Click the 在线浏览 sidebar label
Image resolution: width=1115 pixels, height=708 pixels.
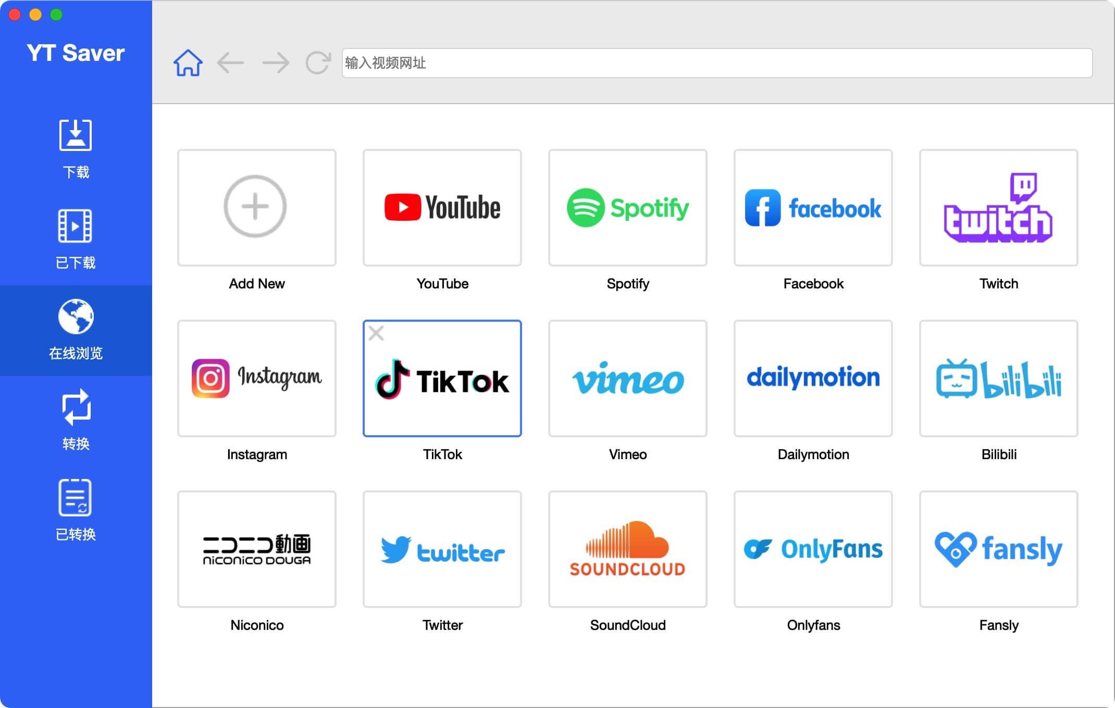76,353
